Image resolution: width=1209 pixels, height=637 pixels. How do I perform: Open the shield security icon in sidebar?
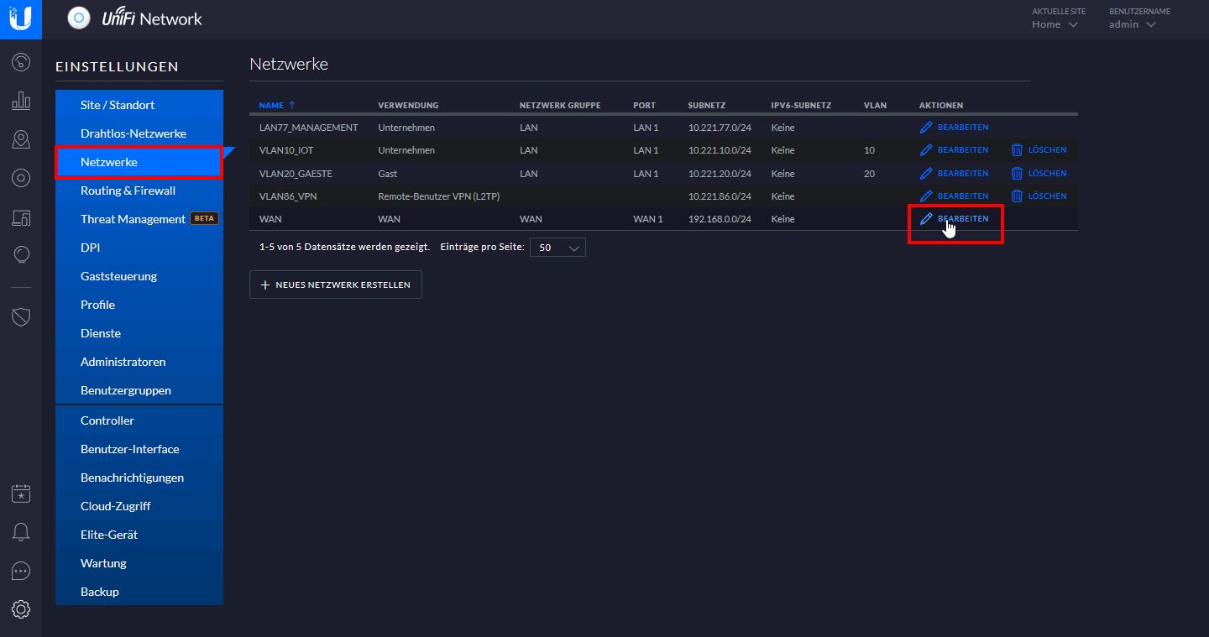point(21,316)
